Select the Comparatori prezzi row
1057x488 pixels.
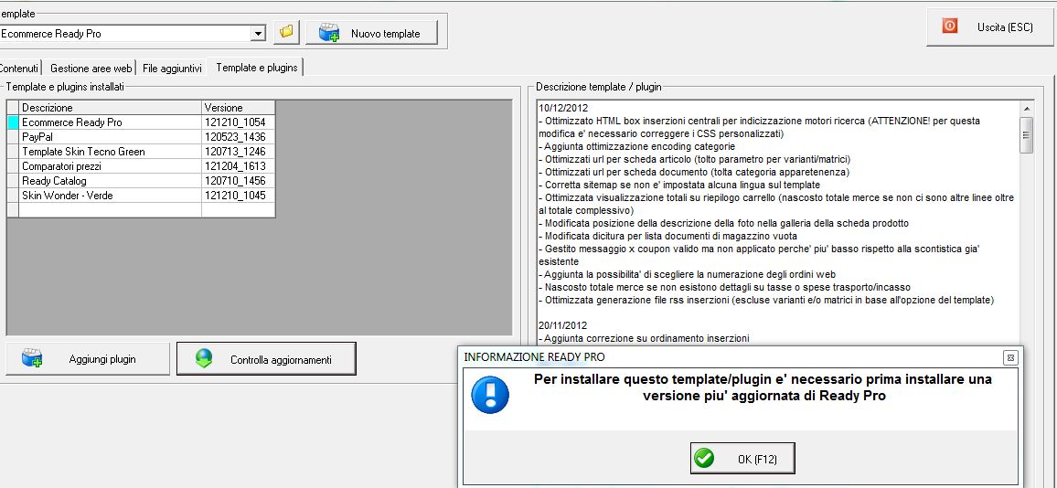(x=141, y=165)
